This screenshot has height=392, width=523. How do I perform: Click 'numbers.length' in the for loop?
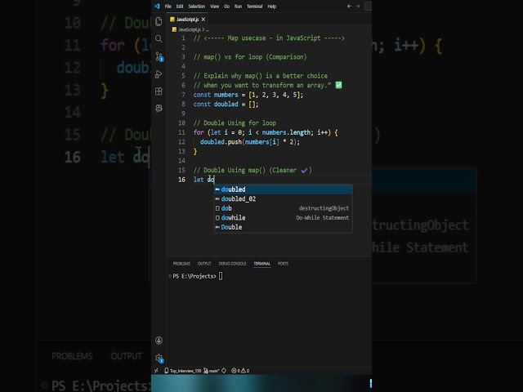286,132
